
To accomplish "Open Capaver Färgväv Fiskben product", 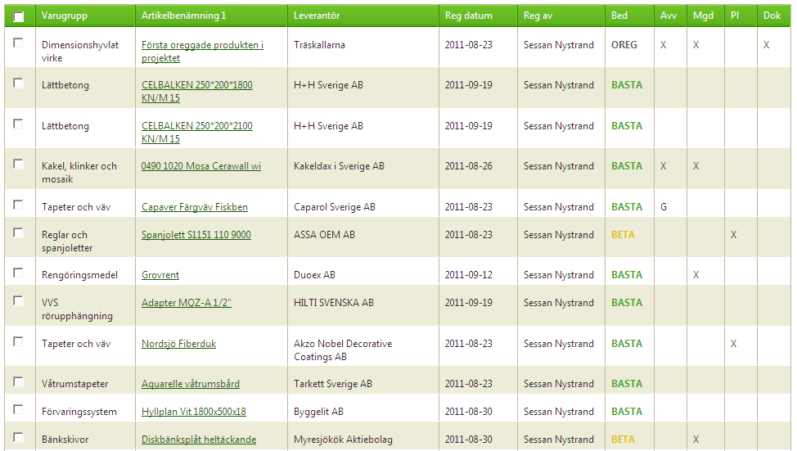I will (x=194, y=207).
